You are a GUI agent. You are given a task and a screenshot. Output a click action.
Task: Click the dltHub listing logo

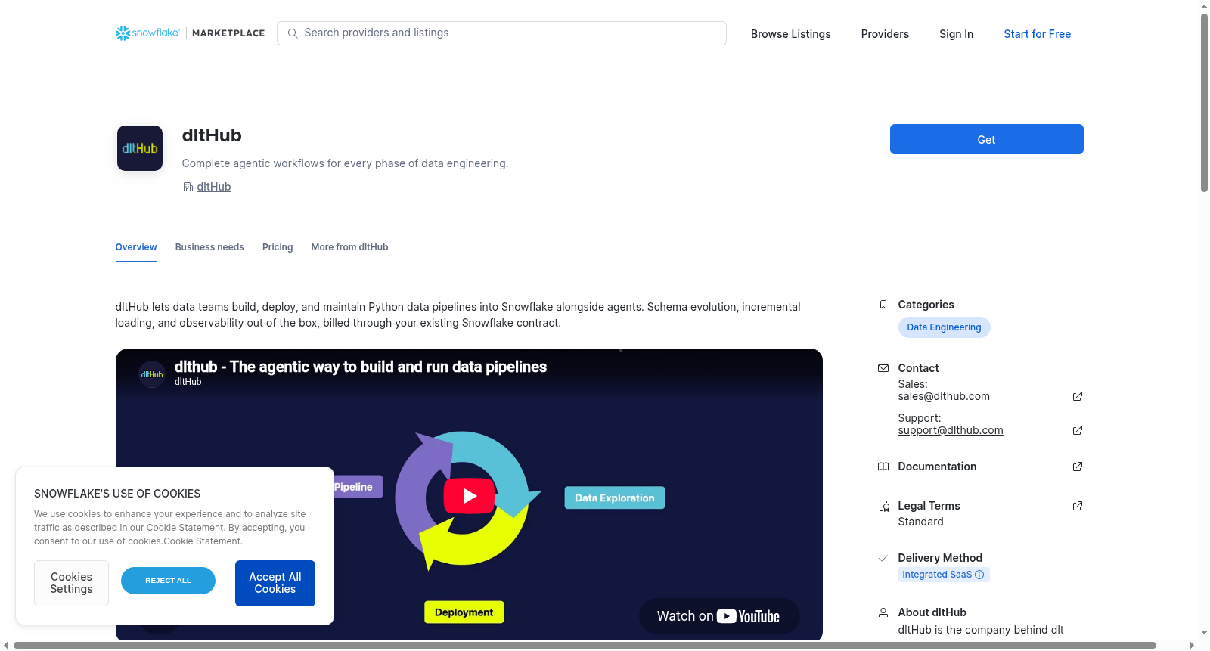pos(140,148)
